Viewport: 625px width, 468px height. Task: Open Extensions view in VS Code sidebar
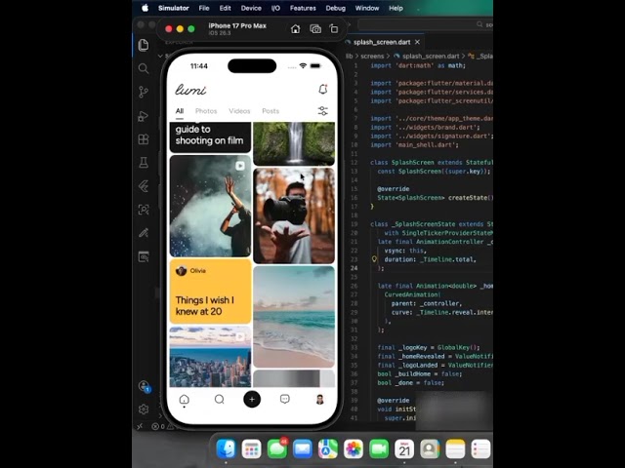pos(144,139)
